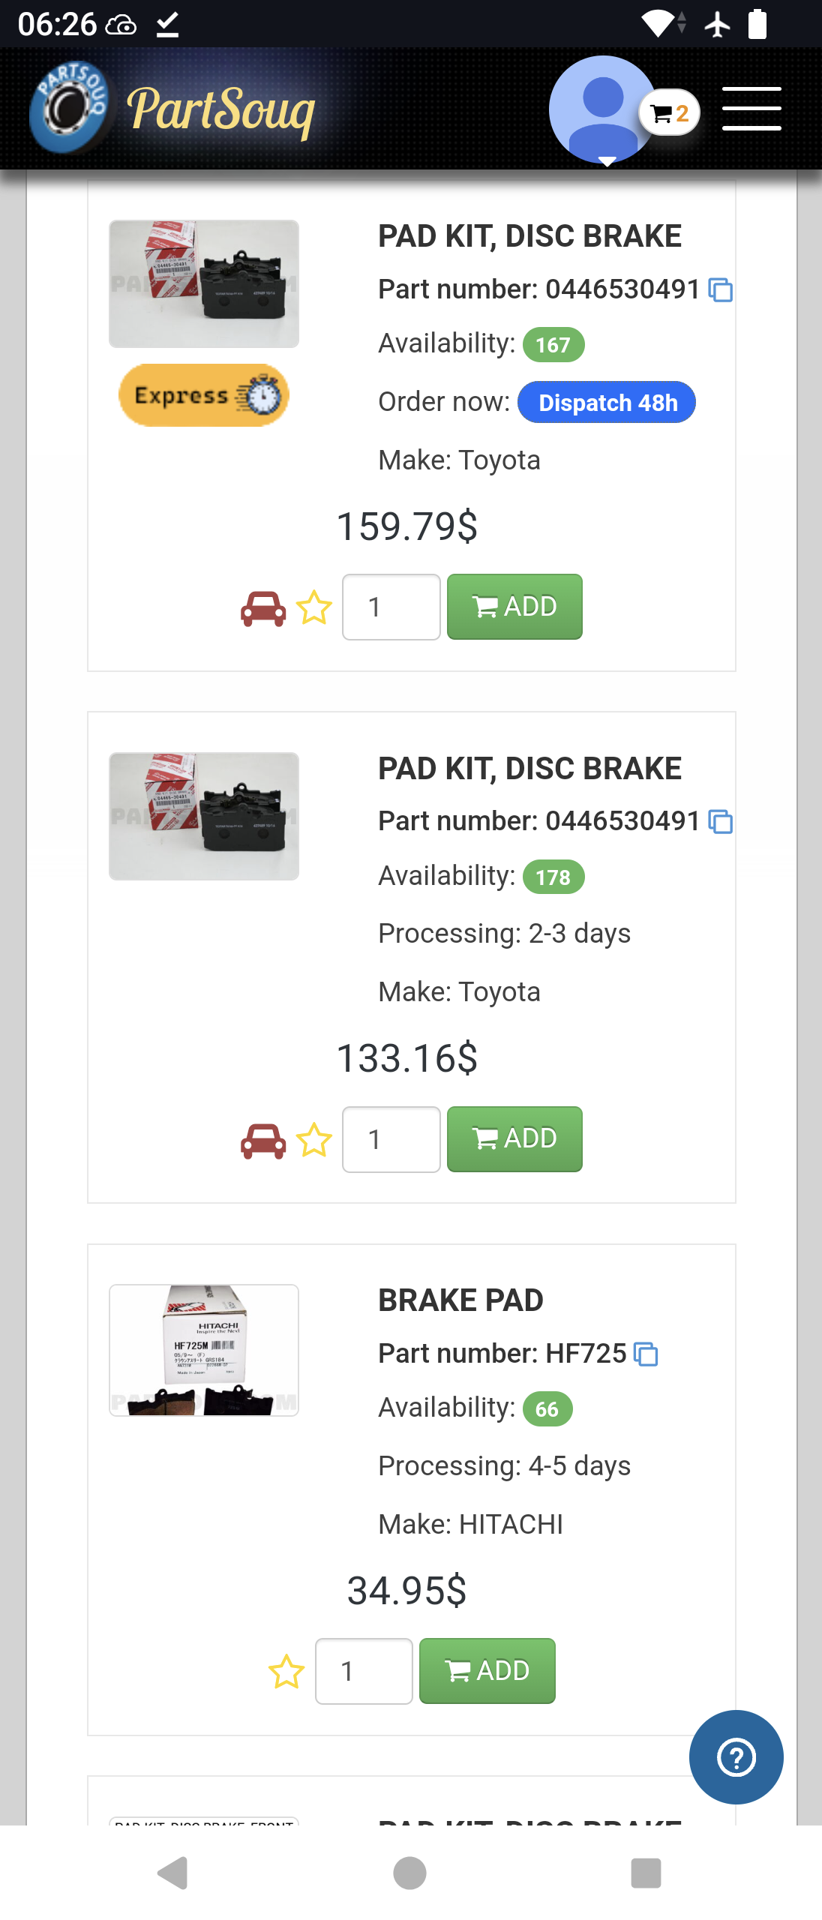The height and width of the screenshot is (1920, 822).
Task: Add the 133.16$ pad kit to cart
Action: (x=514, y=1139)
